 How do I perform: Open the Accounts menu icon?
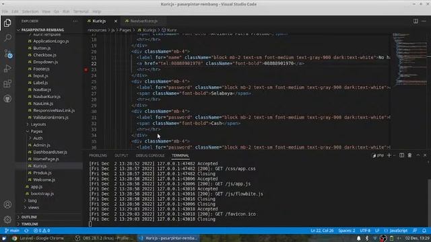pos(7,204)
